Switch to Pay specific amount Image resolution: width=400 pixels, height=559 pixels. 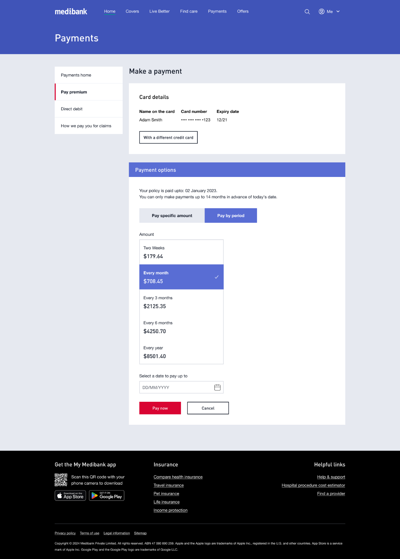tap(172, 215)
